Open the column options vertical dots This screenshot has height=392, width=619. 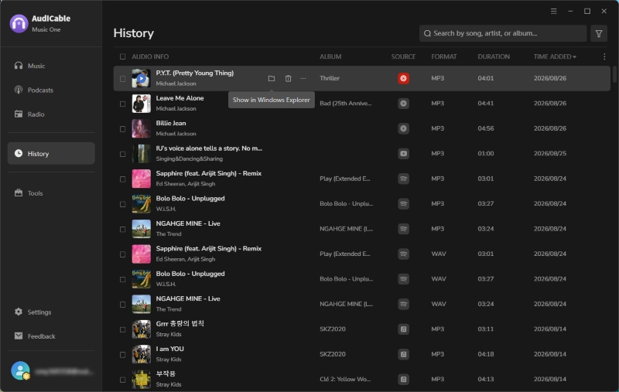tap(604, 56)
